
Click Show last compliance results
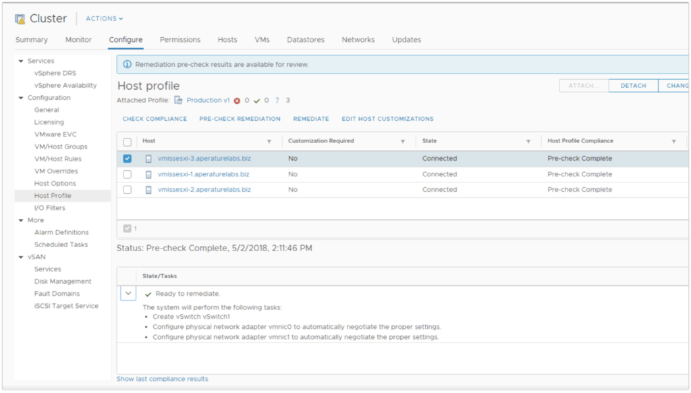[162, 379]
